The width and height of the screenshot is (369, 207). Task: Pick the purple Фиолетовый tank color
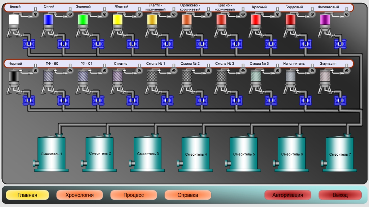pyautogui.click(x=325, y=20)
